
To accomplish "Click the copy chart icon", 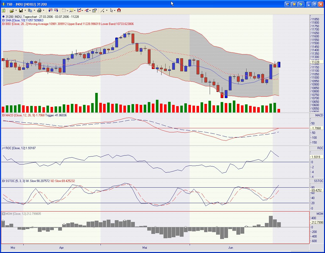I will pos(30,10).
